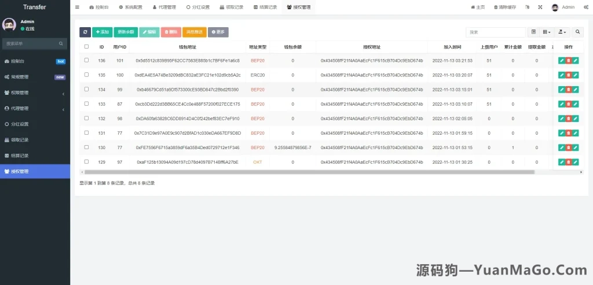Switch to the 分红设置 top tab

198,7
